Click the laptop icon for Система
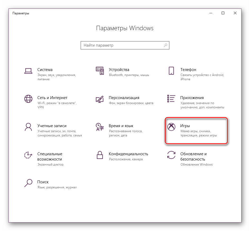This screenshot has height=231, width=250. coord(28,71)
